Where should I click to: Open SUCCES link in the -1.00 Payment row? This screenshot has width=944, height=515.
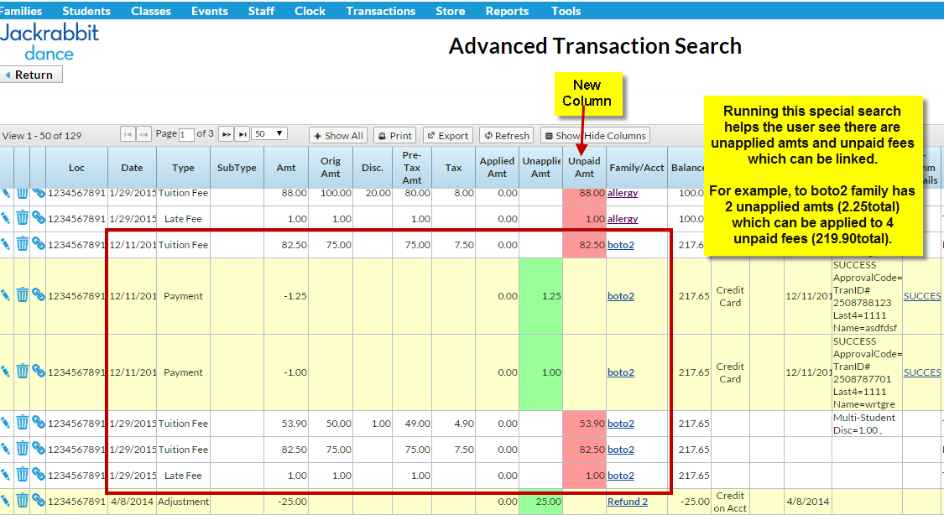[x=921, y=372]
